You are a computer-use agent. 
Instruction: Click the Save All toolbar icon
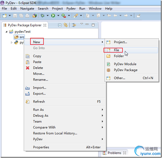click(x=21, y=16)
